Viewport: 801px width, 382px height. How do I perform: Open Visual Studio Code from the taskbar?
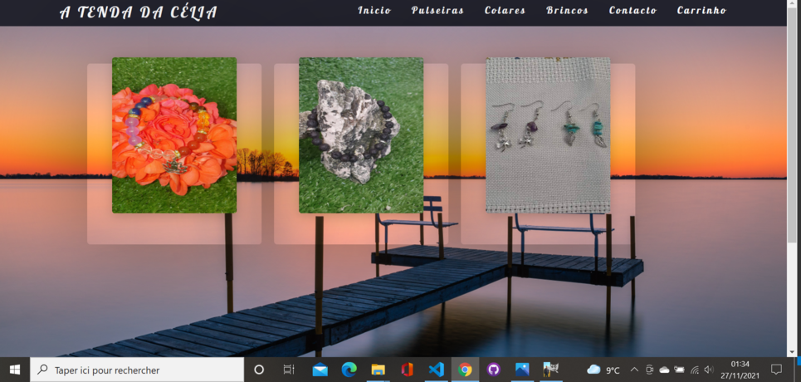pyautogui.click(x=437, y=370)
